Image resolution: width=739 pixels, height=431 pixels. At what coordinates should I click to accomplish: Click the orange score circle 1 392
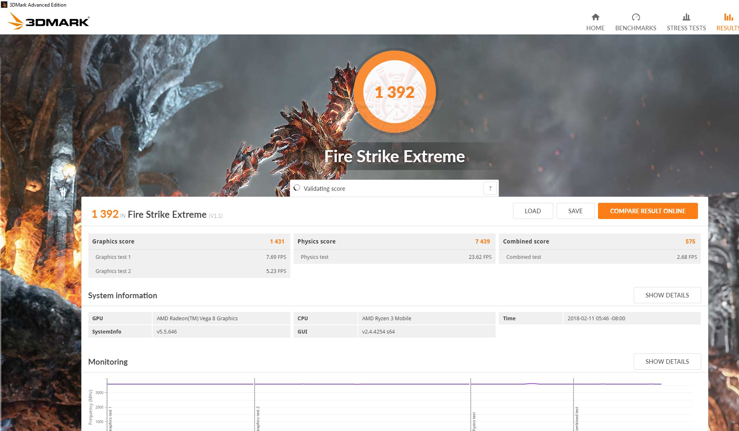click(395, 92)
